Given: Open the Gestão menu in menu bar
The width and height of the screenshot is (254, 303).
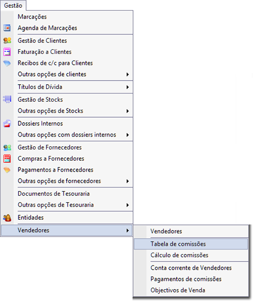Looking at the screenshot, I should point(13,6).
